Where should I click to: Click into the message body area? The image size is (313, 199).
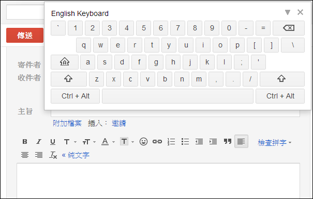[158, 180]
